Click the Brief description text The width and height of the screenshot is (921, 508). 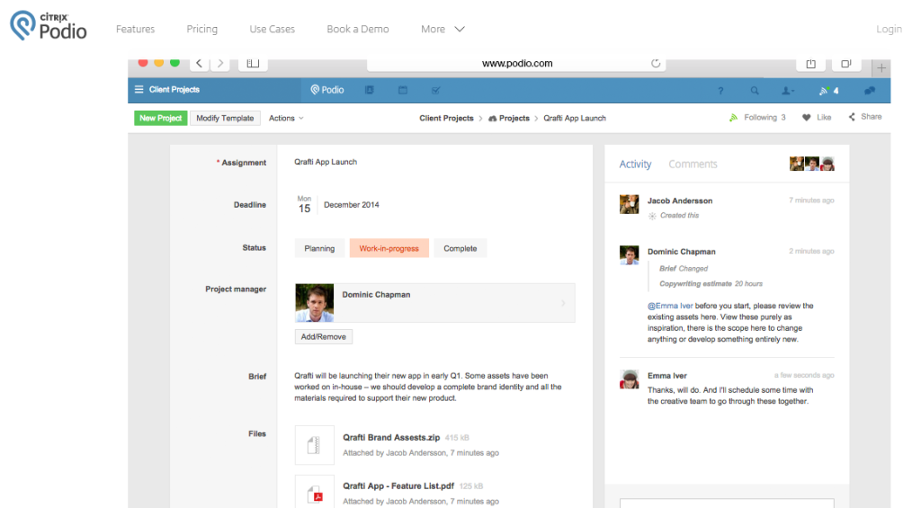click(428, 387)
